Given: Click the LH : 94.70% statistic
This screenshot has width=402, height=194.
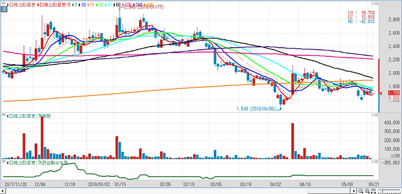Looking at the screenshot, I should pyautogui.click(x=361, y=12).
